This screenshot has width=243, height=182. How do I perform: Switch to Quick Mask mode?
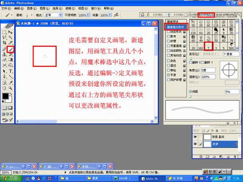click(10, 108)
